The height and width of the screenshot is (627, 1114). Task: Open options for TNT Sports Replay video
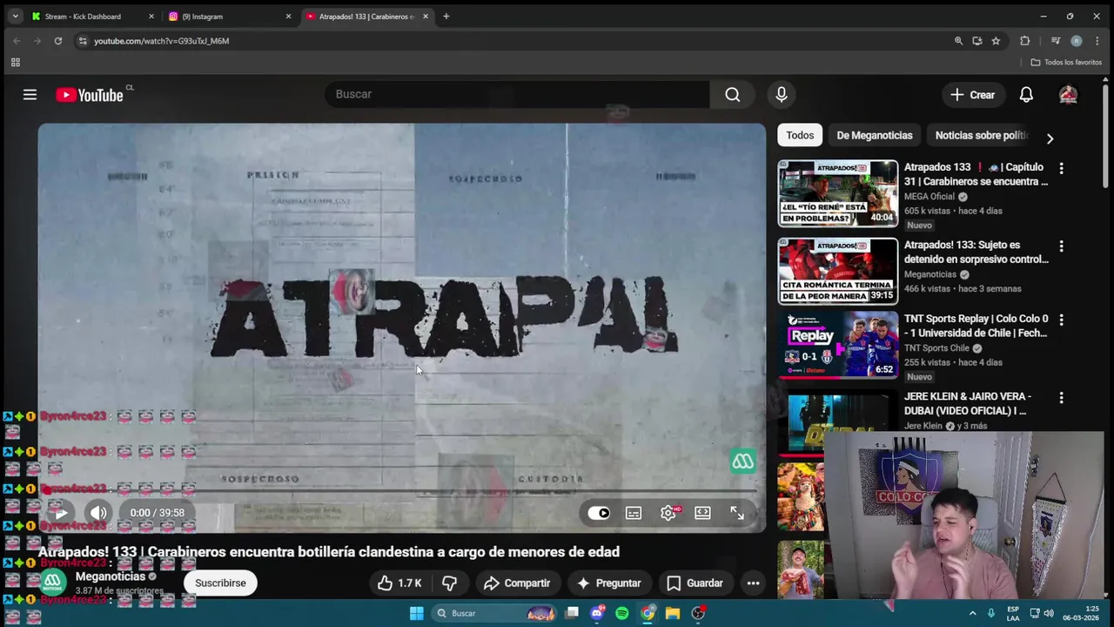click(x=1061, y=320)
